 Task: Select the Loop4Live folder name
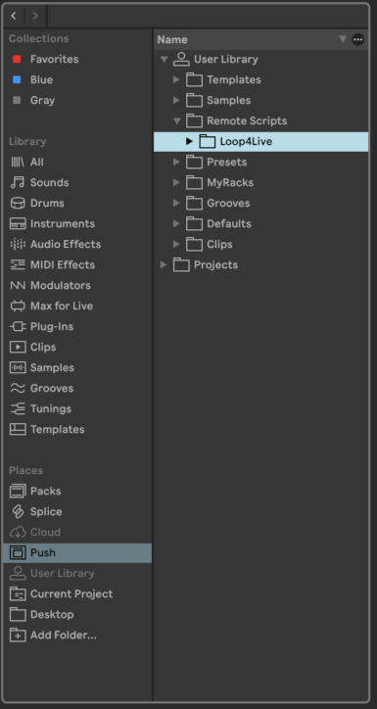pos(246,142)
